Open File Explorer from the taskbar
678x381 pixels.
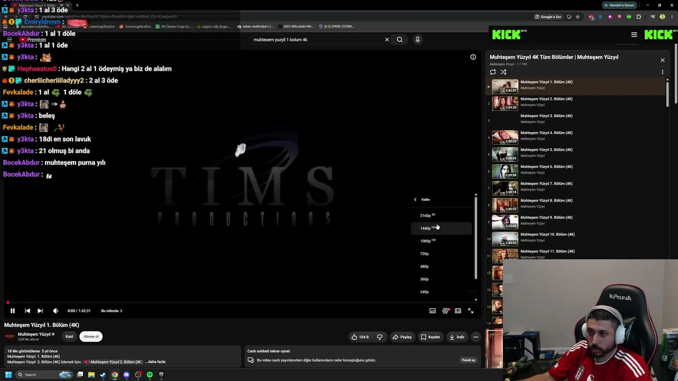91,375
